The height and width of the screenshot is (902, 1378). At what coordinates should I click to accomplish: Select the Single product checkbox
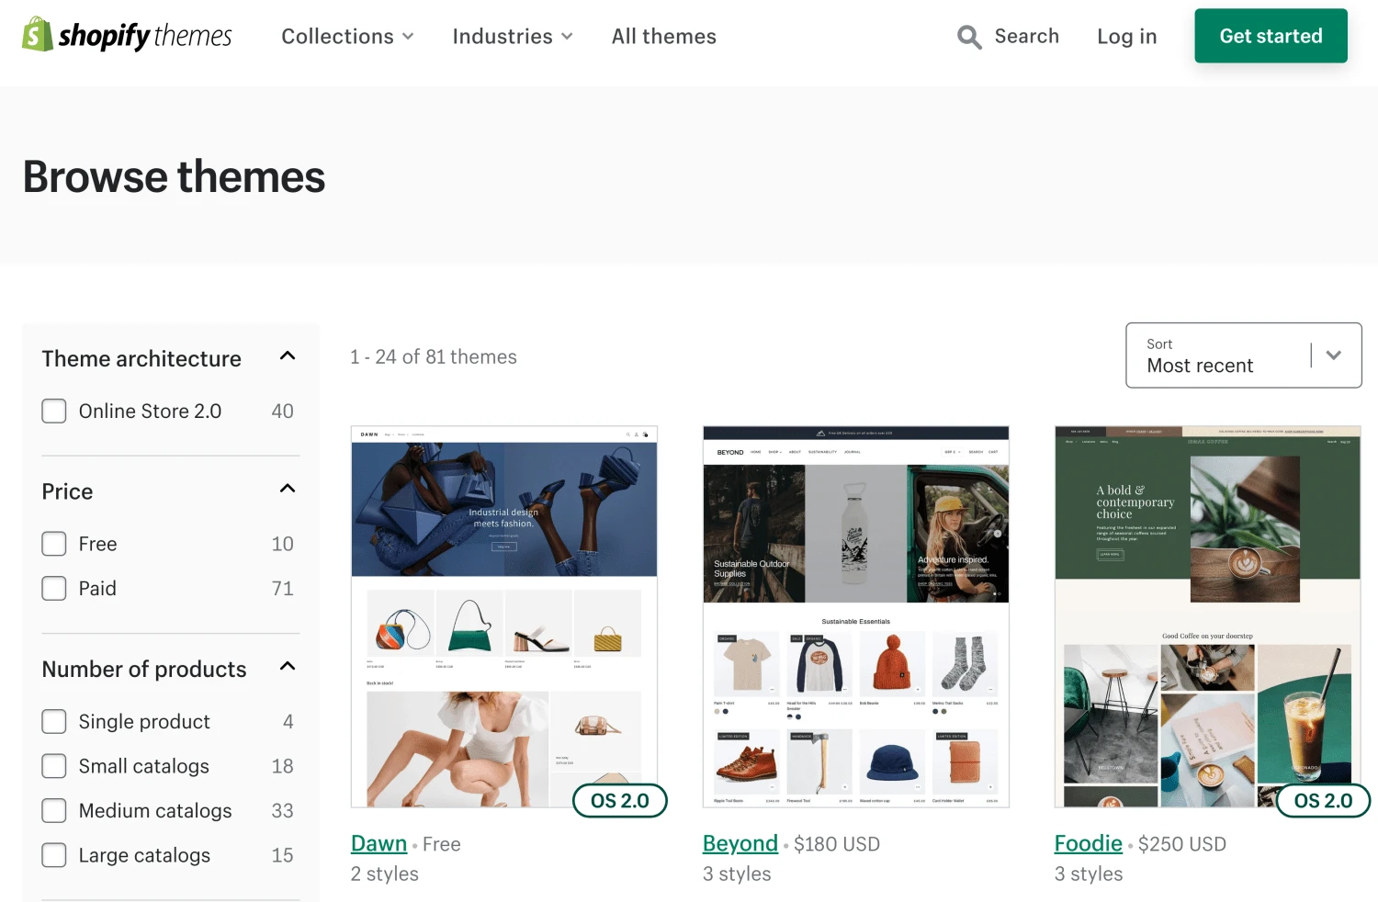(x=54, y=722)
